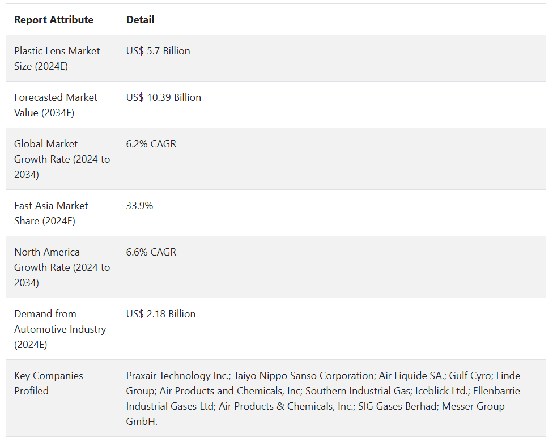Screen dimensions: 553x442
Task: Select the "Forecasted Market Value (2034F)" cell
Action: coord(56,105)
